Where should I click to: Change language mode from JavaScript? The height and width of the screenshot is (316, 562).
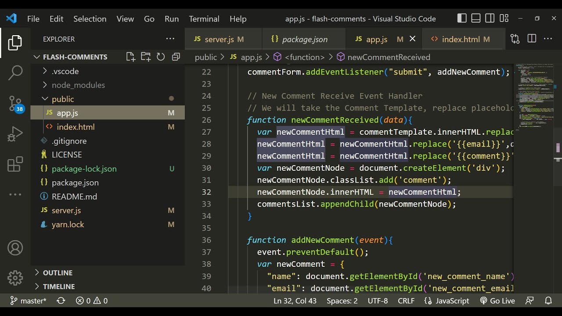coord(452,301)
